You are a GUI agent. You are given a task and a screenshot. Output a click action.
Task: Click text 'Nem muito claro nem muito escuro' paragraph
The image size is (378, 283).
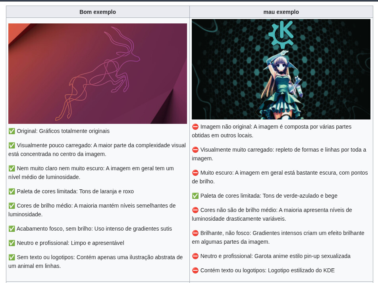coord(91,173)
